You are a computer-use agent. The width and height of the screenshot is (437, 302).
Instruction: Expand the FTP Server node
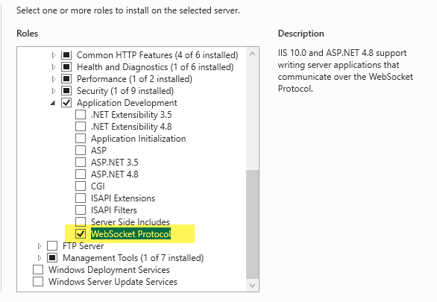[x=40, y=246]
